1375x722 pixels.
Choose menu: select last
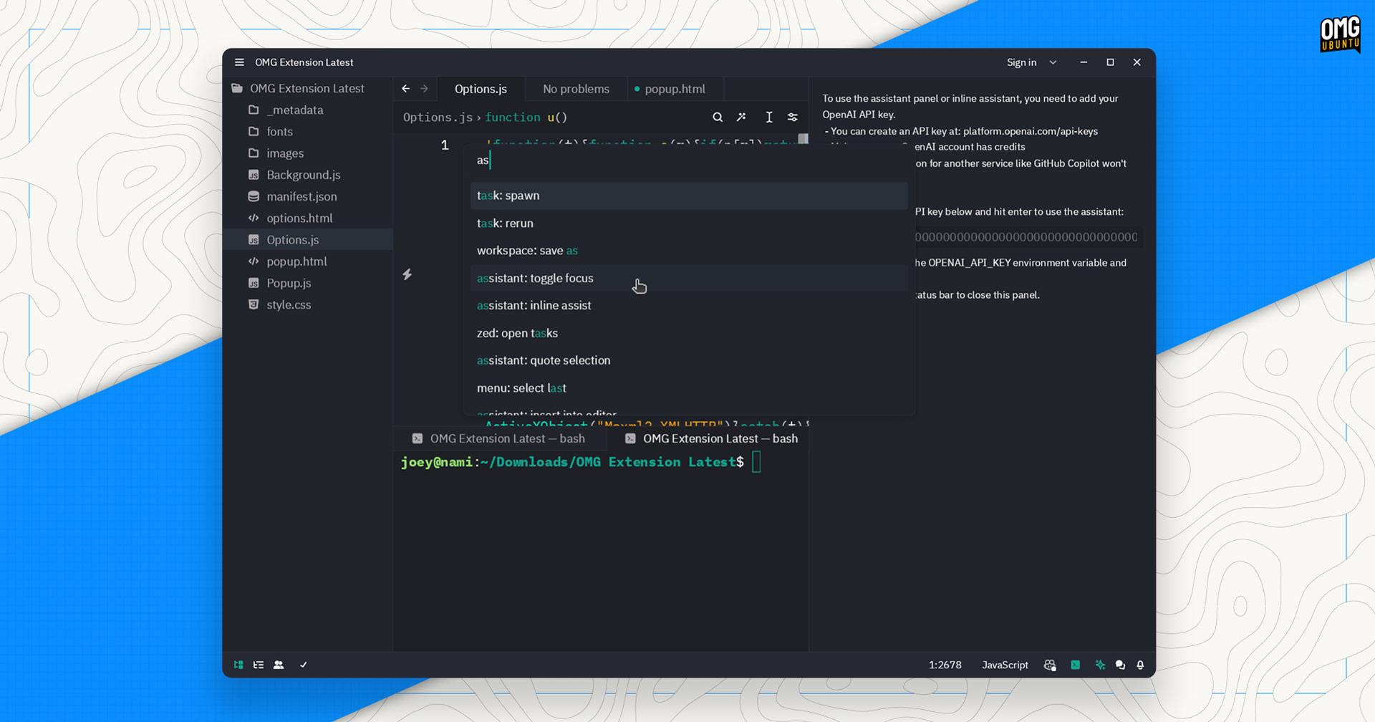click(689, 388)
